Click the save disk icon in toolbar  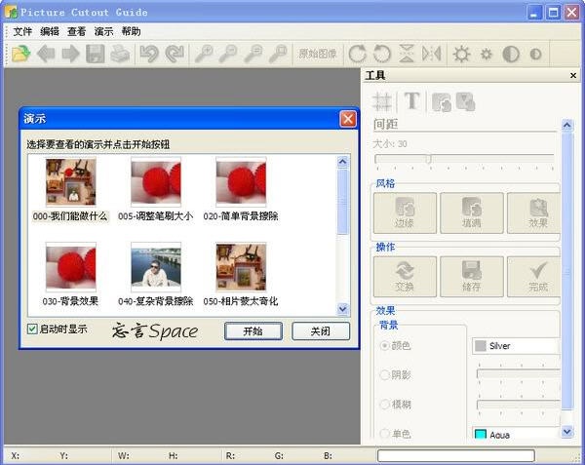click(x=96, y=54)
